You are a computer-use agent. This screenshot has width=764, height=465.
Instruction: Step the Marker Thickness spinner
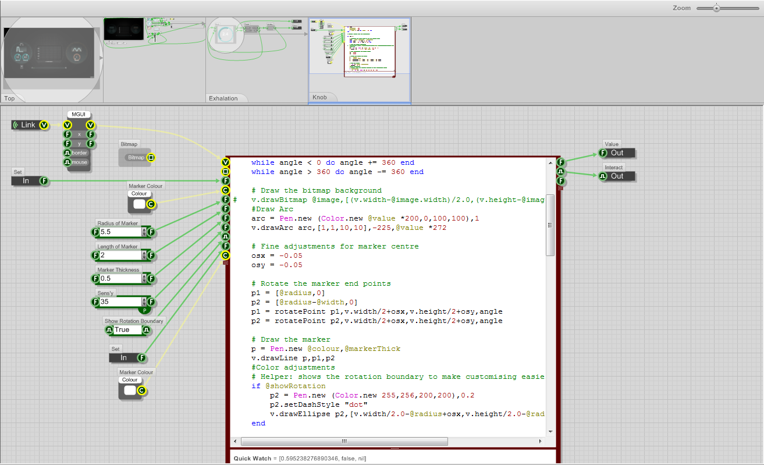tap(144, 279)
